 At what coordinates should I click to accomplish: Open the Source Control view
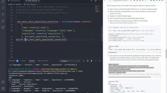point(3,14)
